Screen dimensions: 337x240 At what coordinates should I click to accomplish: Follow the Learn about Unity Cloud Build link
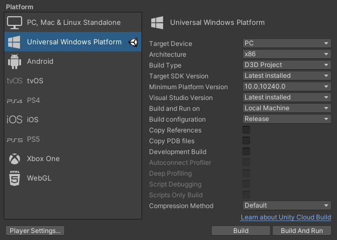(286, 217)
